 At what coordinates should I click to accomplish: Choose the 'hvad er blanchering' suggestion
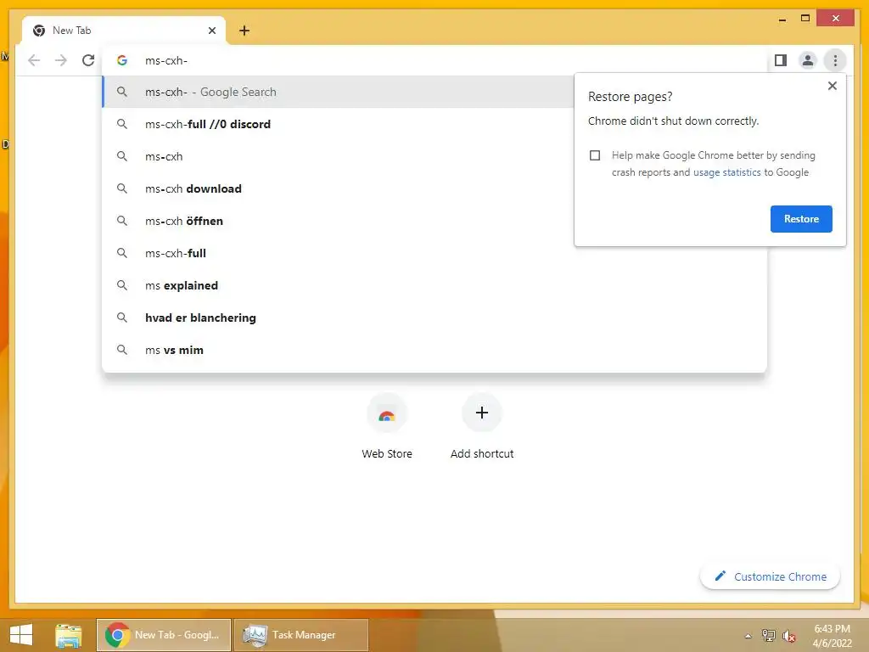pos(434,318)
